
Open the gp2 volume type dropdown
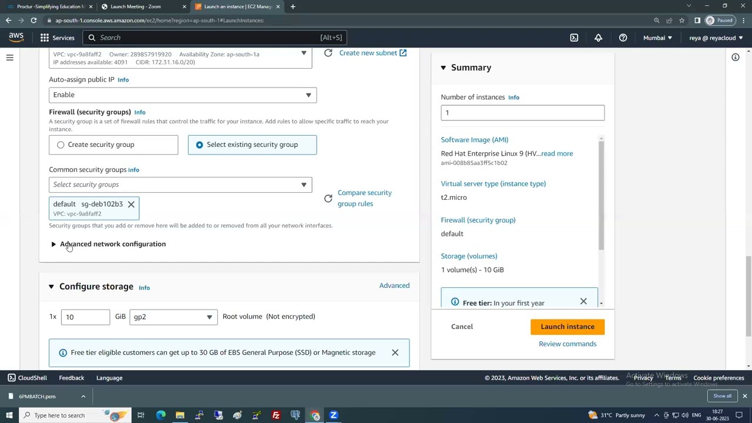tap(173, 317)
